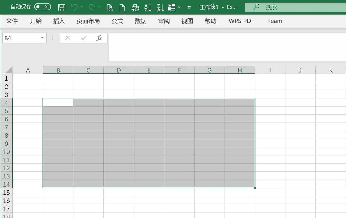Screen dimensions: 346x218
Task: Click the WPS PDF tab
Action: [x=241, y=21]
